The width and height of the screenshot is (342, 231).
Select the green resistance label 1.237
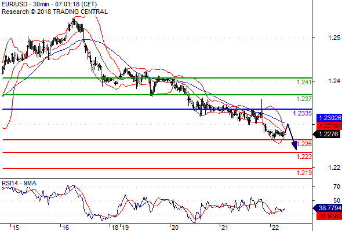[x=304, y=99]
